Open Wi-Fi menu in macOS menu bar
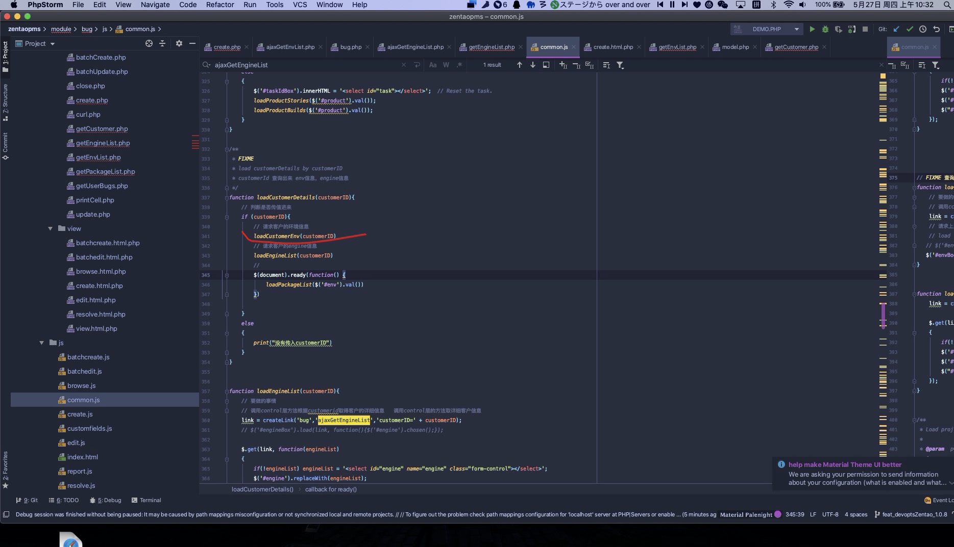 [x=789, y=5]
